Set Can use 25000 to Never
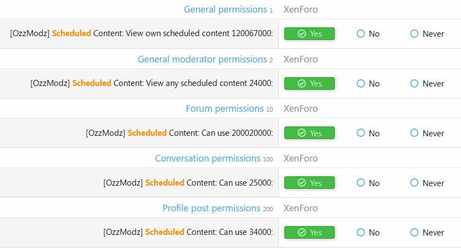Screen dimensions: 461x248 415,183
